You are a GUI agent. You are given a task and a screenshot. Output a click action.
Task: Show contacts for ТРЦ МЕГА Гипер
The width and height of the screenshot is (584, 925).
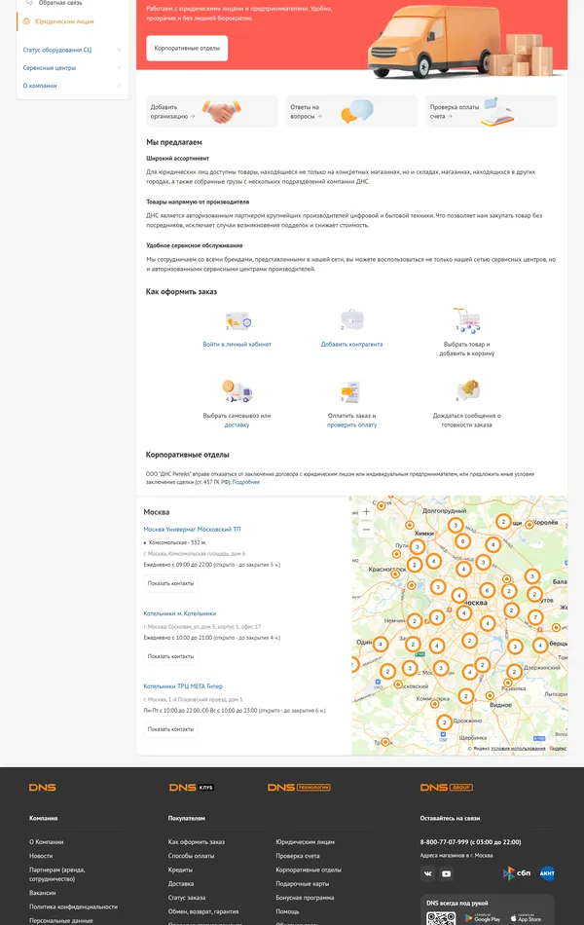[x=170, y=729]
